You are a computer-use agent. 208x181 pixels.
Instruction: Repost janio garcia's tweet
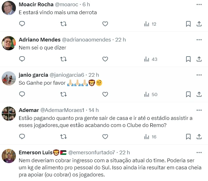64,94
